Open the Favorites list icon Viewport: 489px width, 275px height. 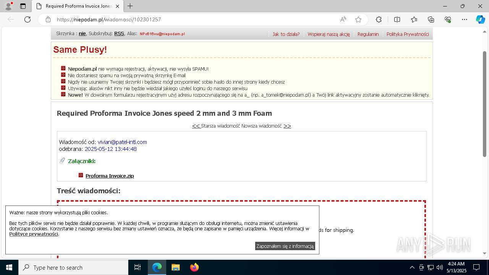tap(414, 19)
